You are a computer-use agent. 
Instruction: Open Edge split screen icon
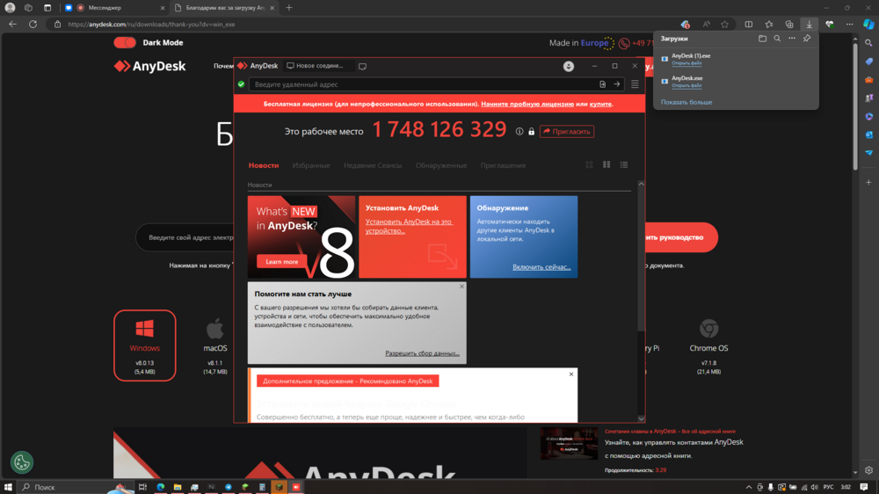pyautogui.click(x=748, y=24)
